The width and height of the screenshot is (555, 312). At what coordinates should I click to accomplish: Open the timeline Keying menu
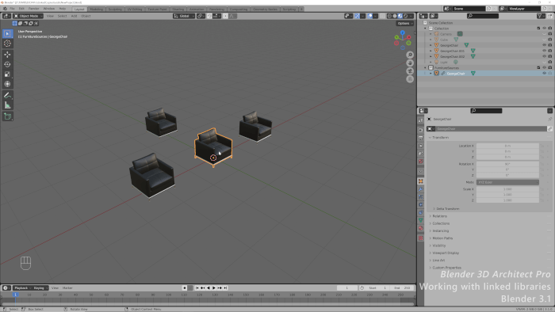click(x=40, y=288)
